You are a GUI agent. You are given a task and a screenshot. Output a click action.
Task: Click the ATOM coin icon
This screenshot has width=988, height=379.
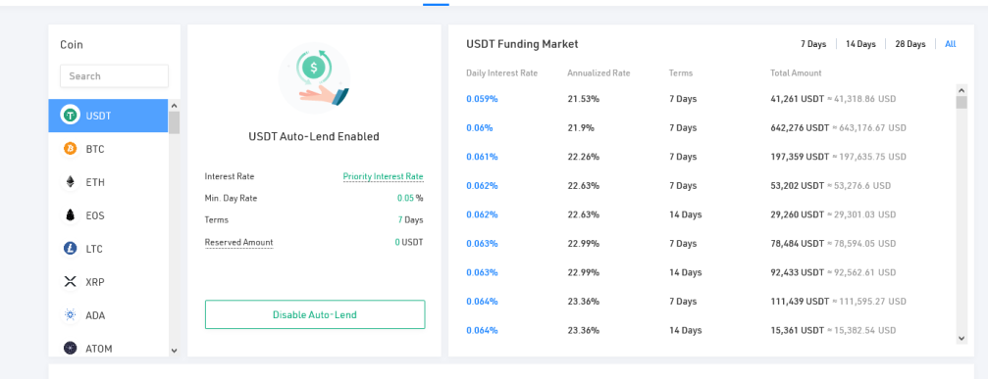pyautogui.click(x=70, y=349)
